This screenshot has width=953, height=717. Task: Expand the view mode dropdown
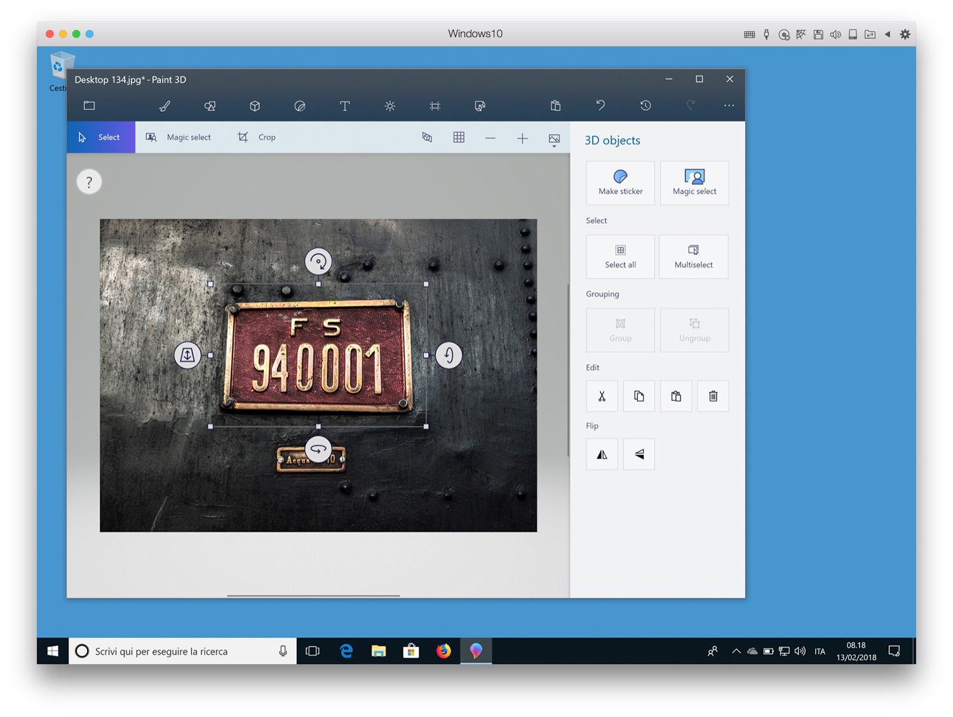554,139
